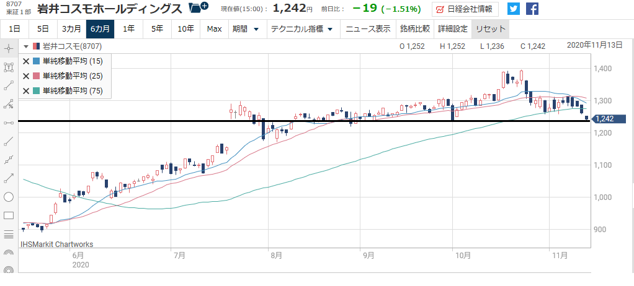Select the concentric Fibonacci circles tool
634x286 pixels.
click(9, 271)
